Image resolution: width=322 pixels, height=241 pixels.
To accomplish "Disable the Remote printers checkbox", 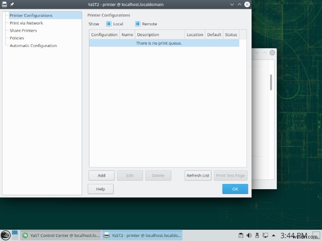I will click(137, 24).
